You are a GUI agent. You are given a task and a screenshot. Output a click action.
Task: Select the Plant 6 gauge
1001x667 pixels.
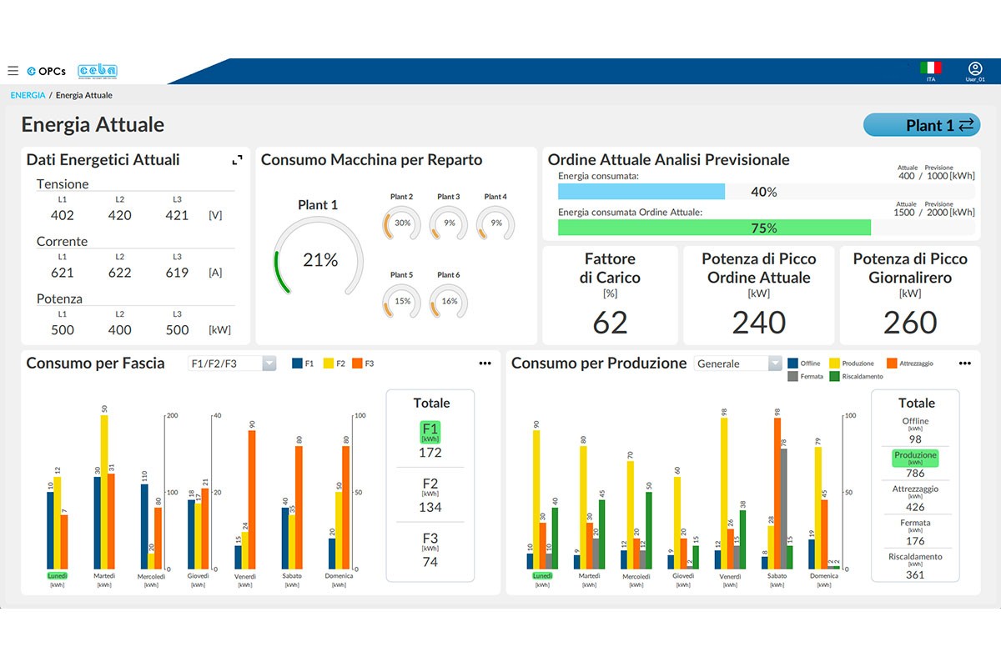[x=449, y=301]
